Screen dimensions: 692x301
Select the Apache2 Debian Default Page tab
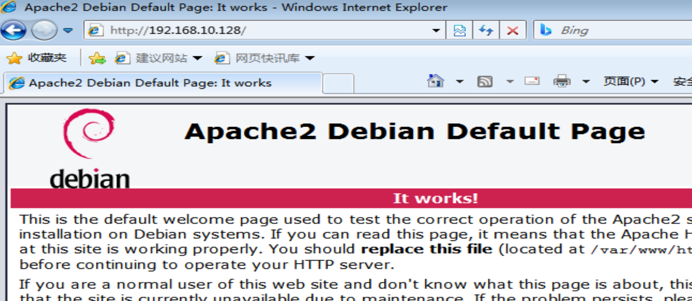(163, 83)
